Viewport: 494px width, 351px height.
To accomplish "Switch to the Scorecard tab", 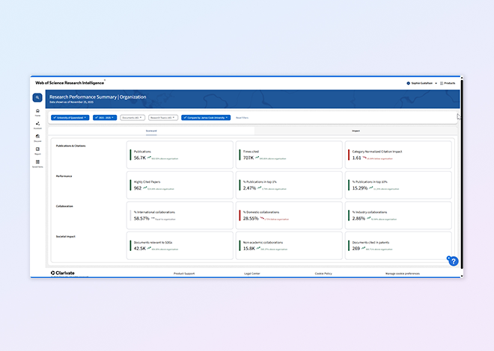I will coord(151,131).
